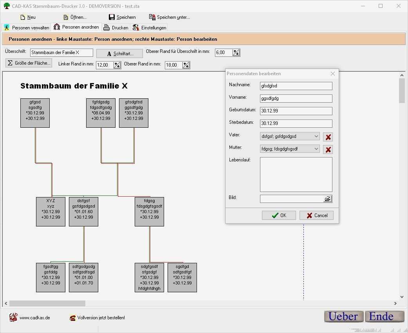Screen dimensions: 408x333
Task: Click the phone icon beside Vollversion bestellen
Action: pos(72,317)
